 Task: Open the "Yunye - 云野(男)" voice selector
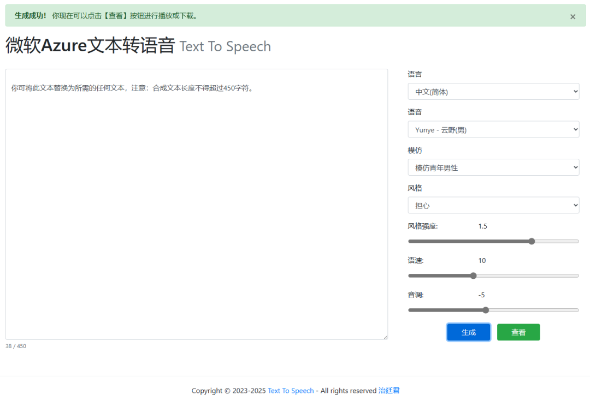click(x=493, y=129)
